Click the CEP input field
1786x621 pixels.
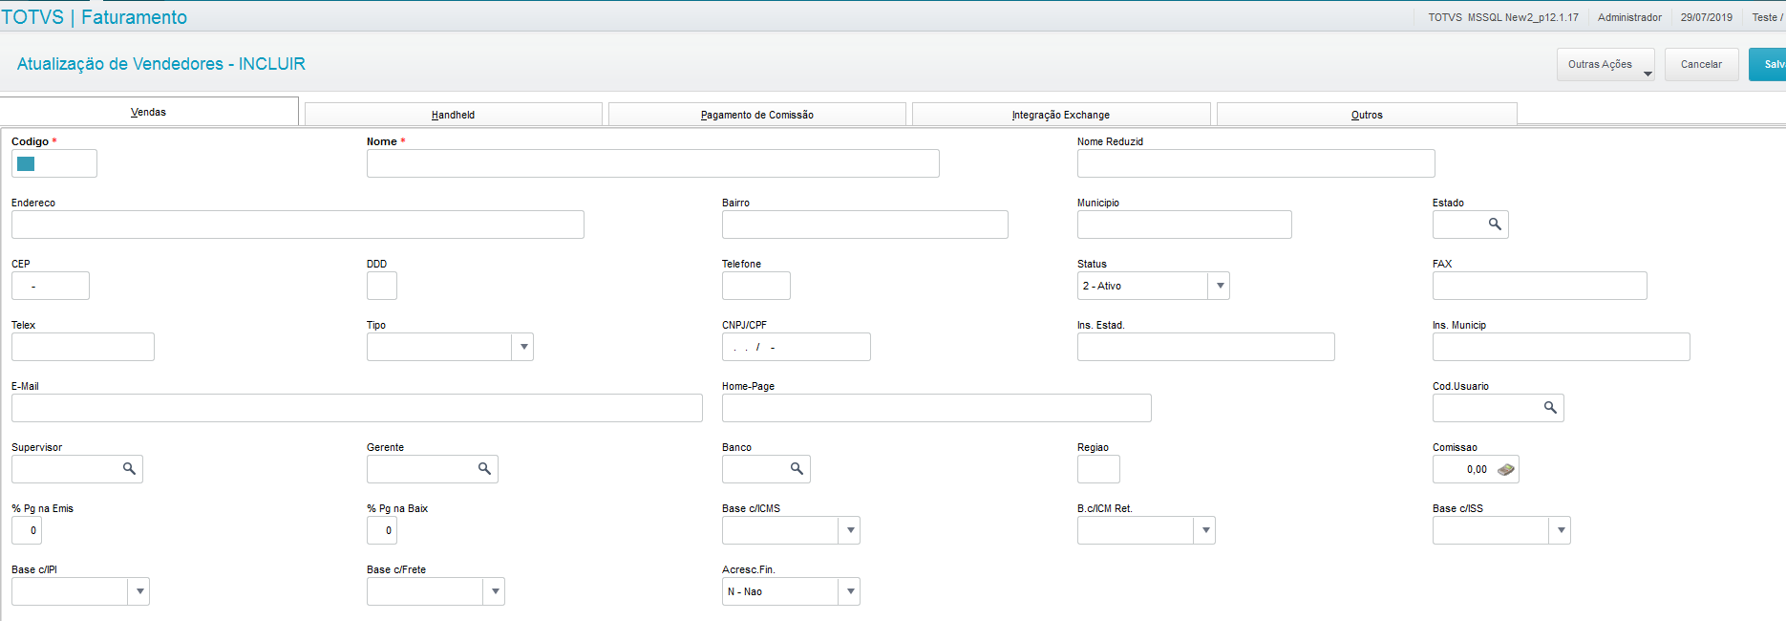pyautogui.click(x=51, y=286)
